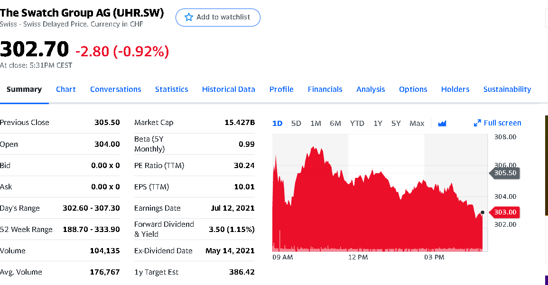Open the Holders tab
The width and height of the screenshot is (548, 285).
pos(455,89)
